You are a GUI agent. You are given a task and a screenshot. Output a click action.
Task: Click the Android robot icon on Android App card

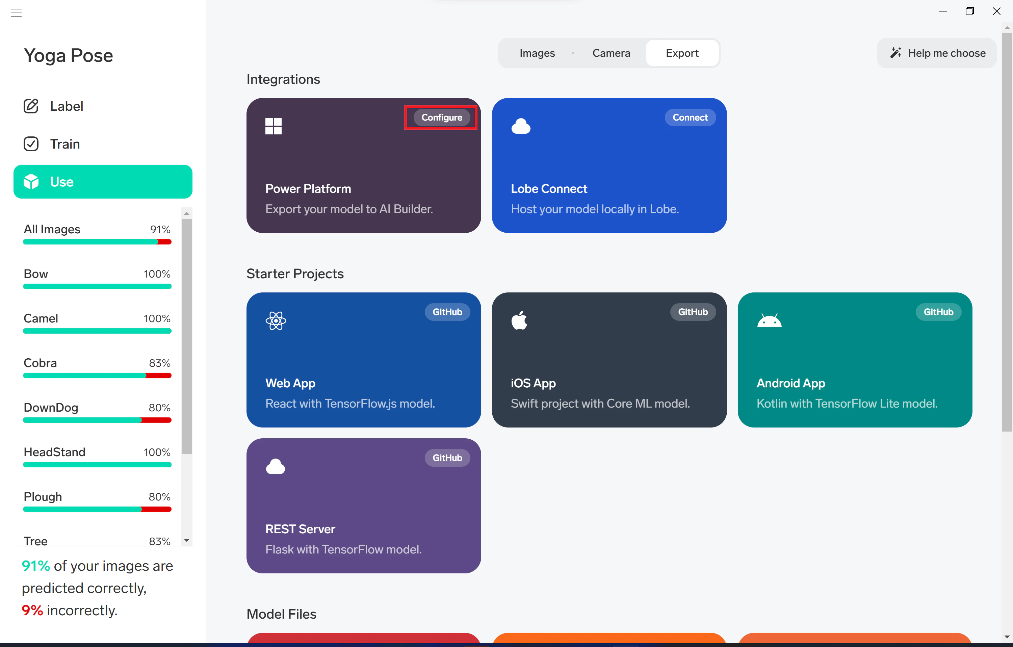[x=769, y=320]
